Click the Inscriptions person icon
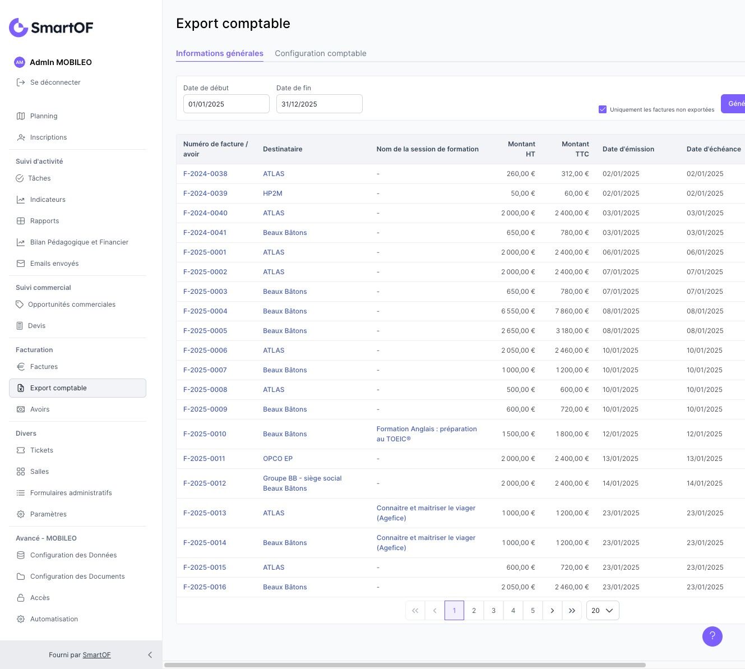This screenshot has height=669, width=745. point(21,137)
